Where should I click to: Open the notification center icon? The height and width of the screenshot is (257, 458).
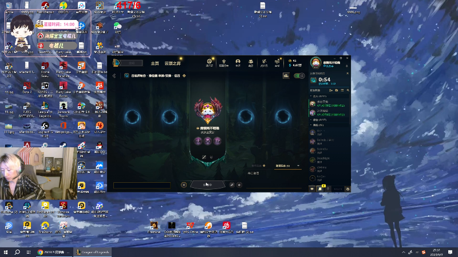(x=450, y=252)
